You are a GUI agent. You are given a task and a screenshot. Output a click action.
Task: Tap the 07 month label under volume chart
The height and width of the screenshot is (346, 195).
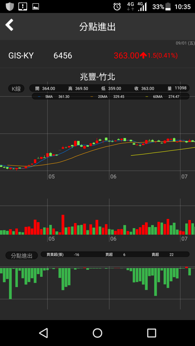pos(184,239)
